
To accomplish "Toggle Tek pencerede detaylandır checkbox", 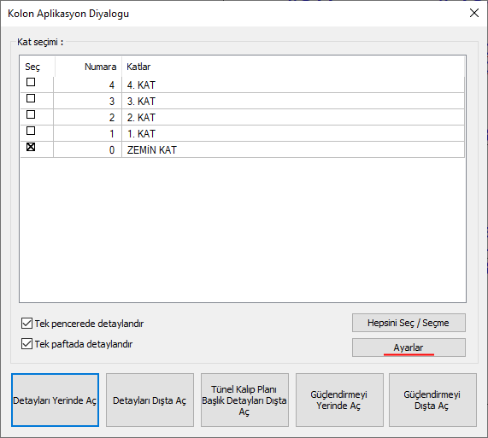I will [26, 324].
